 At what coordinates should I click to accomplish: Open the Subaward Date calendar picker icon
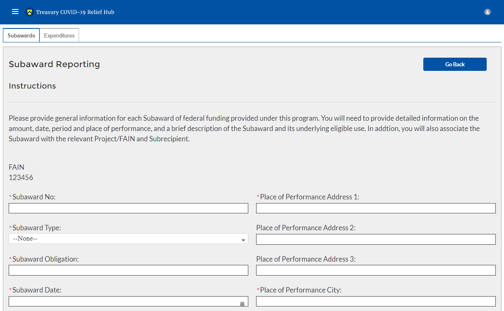242,304
